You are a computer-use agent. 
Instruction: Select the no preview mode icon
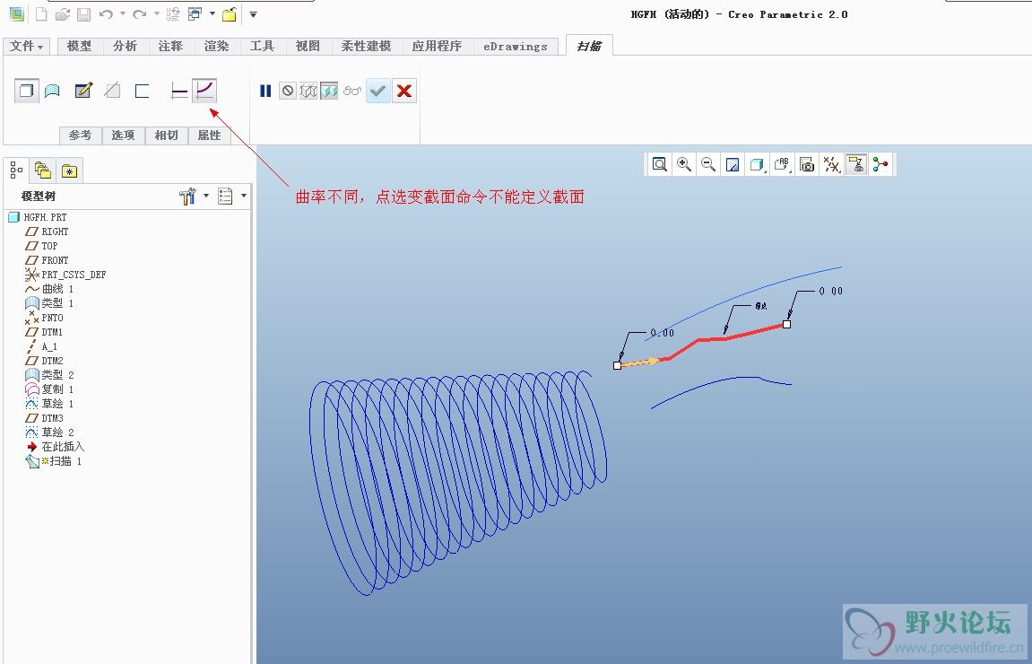coord(288,91)
